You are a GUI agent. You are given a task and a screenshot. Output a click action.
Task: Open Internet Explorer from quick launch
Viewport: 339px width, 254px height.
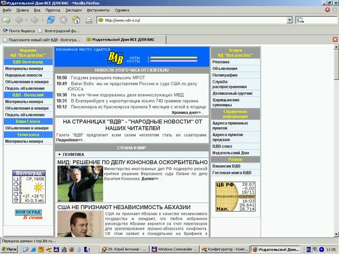(33, 249)
